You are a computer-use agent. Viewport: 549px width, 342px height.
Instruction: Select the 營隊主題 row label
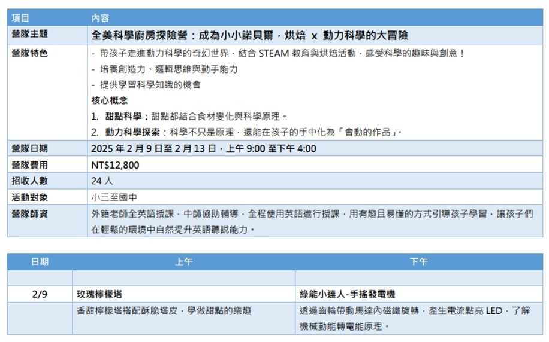point(30,35)
